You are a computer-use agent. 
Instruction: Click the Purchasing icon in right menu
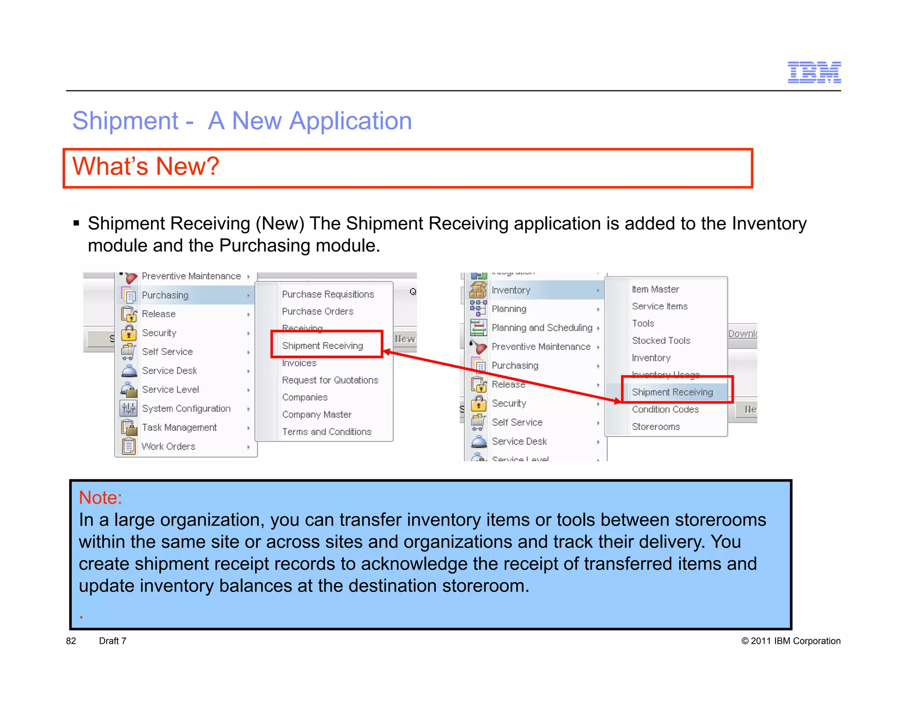point(479,365)
